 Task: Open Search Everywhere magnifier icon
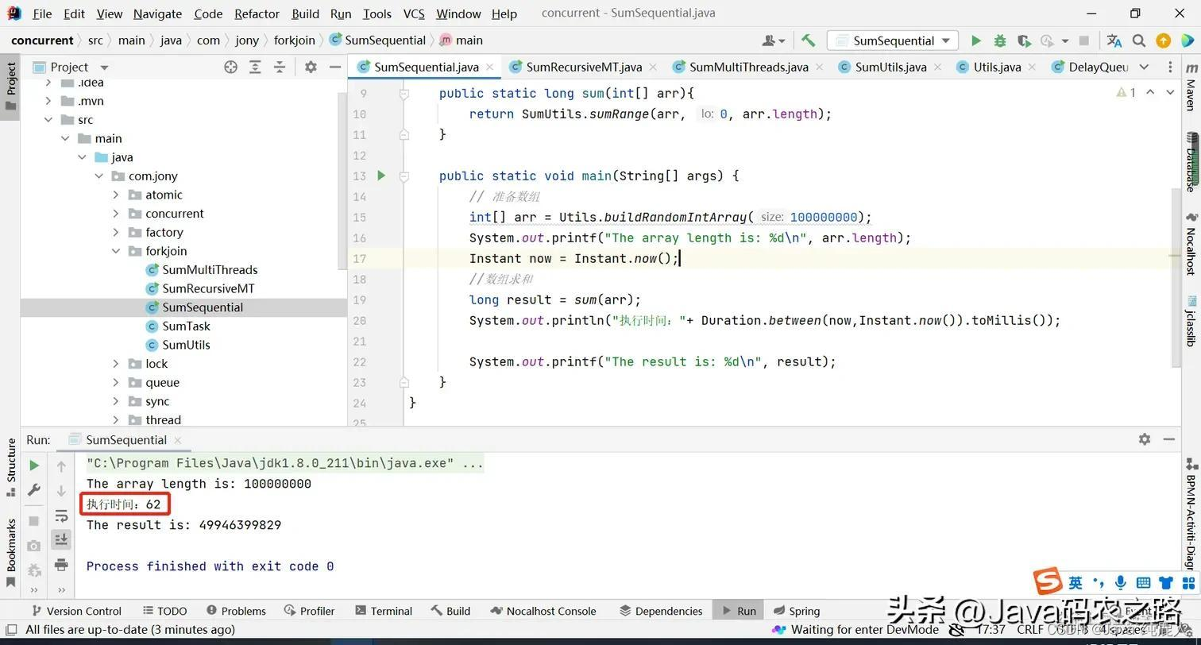click(x=1138, y=41)
